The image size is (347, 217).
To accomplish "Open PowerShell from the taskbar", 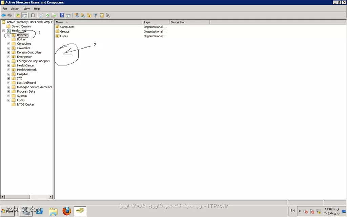I will pos(40,212).
